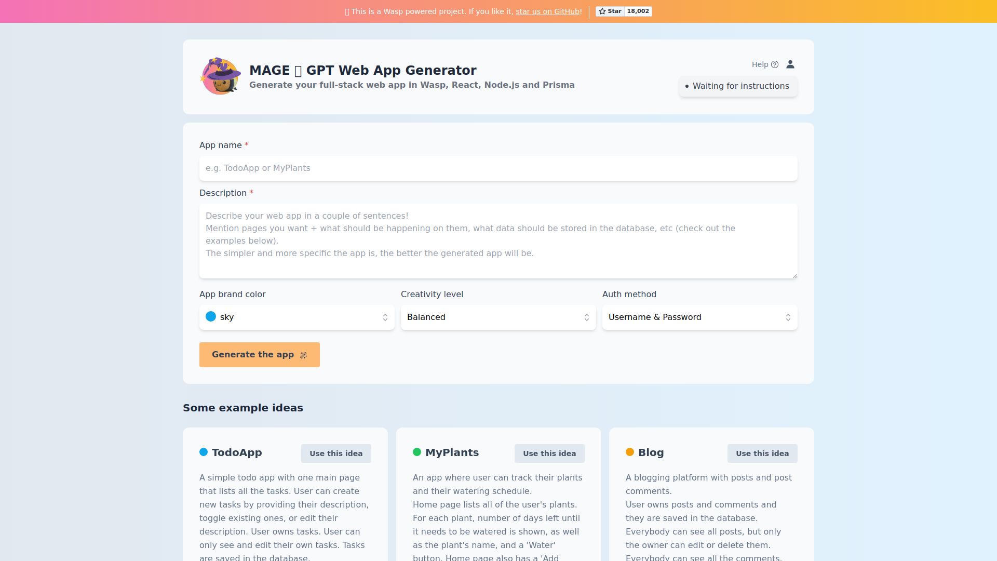Click the magic wand icon on Generate button
This screenshot has height=561, width=997.
point(304,355)
